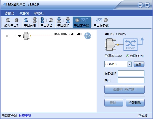
Task: Click the 设置 button next to COM10
Action: (139, 64)
